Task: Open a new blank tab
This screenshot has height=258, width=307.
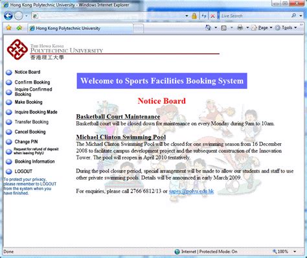Action: coord(138,29)
